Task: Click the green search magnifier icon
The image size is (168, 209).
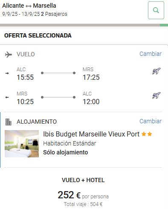Action: [x=156, y=10]
